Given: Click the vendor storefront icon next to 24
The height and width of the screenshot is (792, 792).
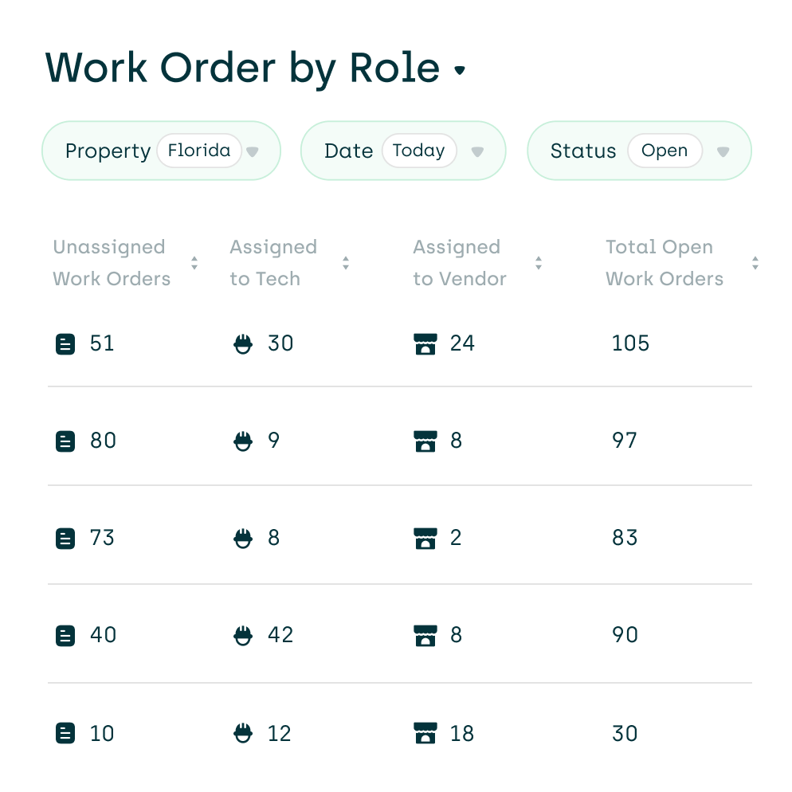Looking at the screenshot, I should point(425,343).
